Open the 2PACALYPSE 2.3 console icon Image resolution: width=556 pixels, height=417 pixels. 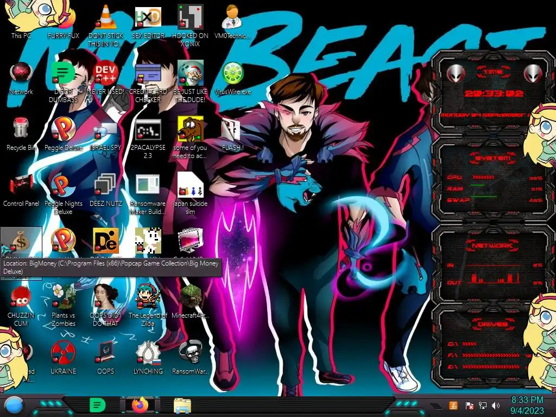pyautogui.click(x=148, y=129)
